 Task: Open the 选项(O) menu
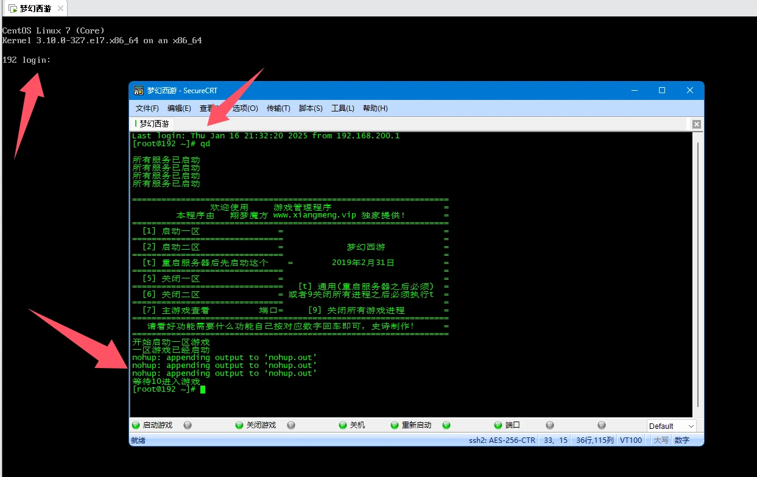click(x=245, y=108)
